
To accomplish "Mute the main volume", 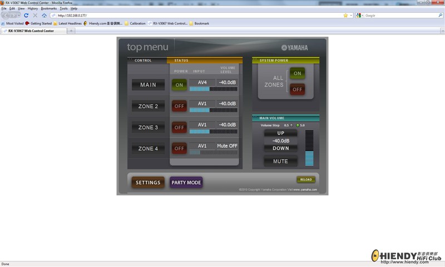I will tap(280, 161).
